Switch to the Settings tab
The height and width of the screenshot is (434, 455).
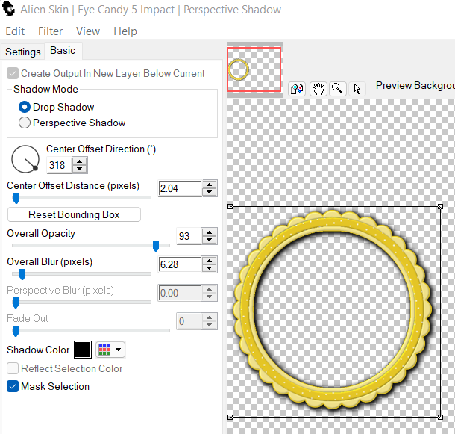coord(23,52)
